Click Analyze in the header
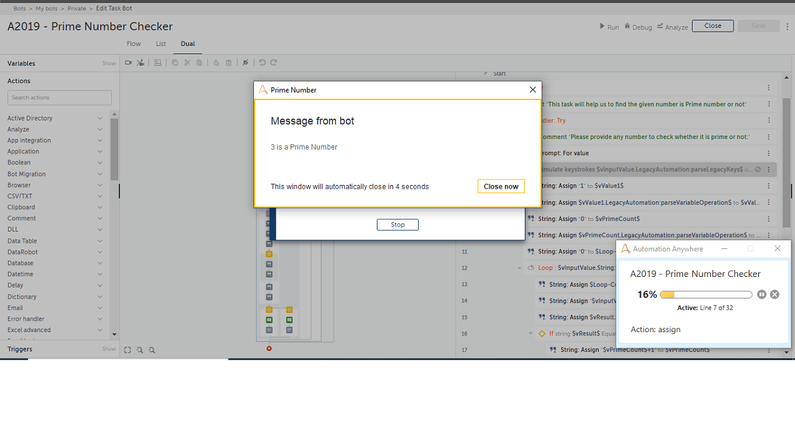Screen dimensions: 795x447 (x=673, y=27)
